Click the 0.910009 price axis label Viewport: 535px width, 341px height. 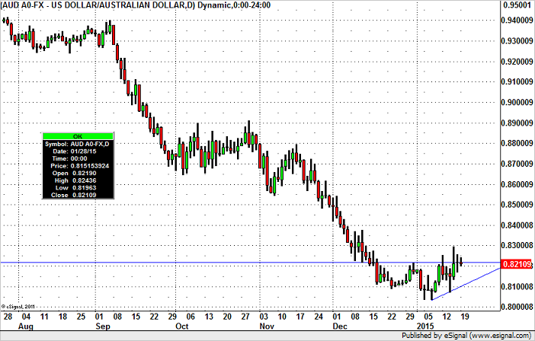[x=517, y=81]
